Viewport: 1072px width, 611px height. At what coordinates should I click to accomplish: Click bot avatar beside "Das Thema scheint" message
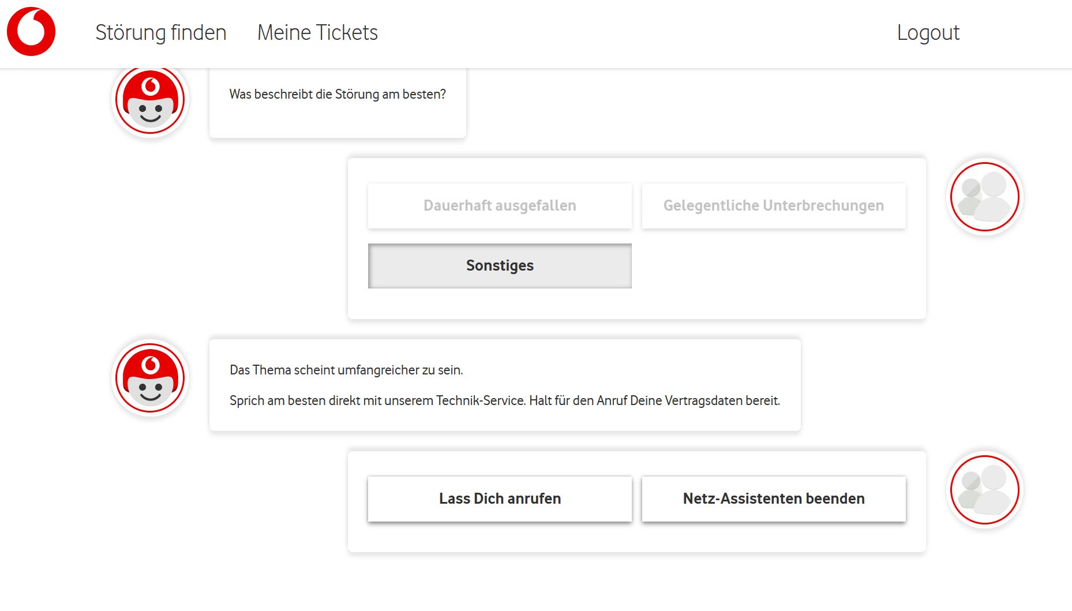(150, 378)
